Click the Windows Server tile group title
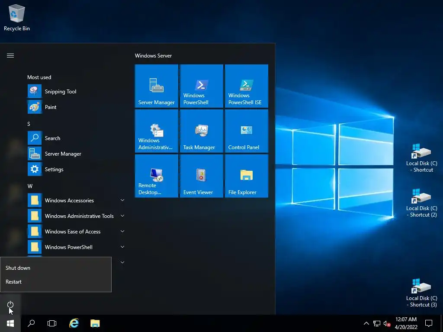Image resolution: width=443 pixels, height=332 pixels. 153,56
